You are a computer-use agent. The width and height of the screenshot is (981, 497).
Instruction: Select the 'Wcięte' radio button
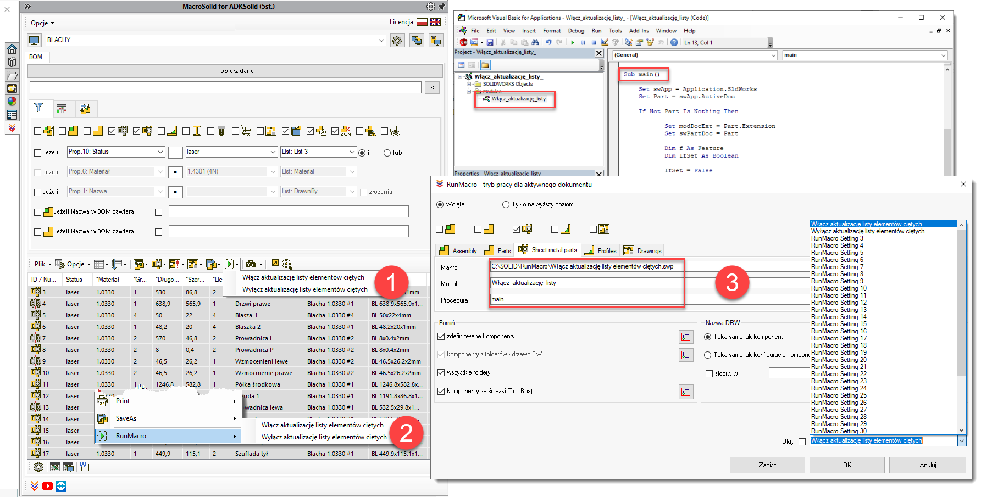(440, 204)
